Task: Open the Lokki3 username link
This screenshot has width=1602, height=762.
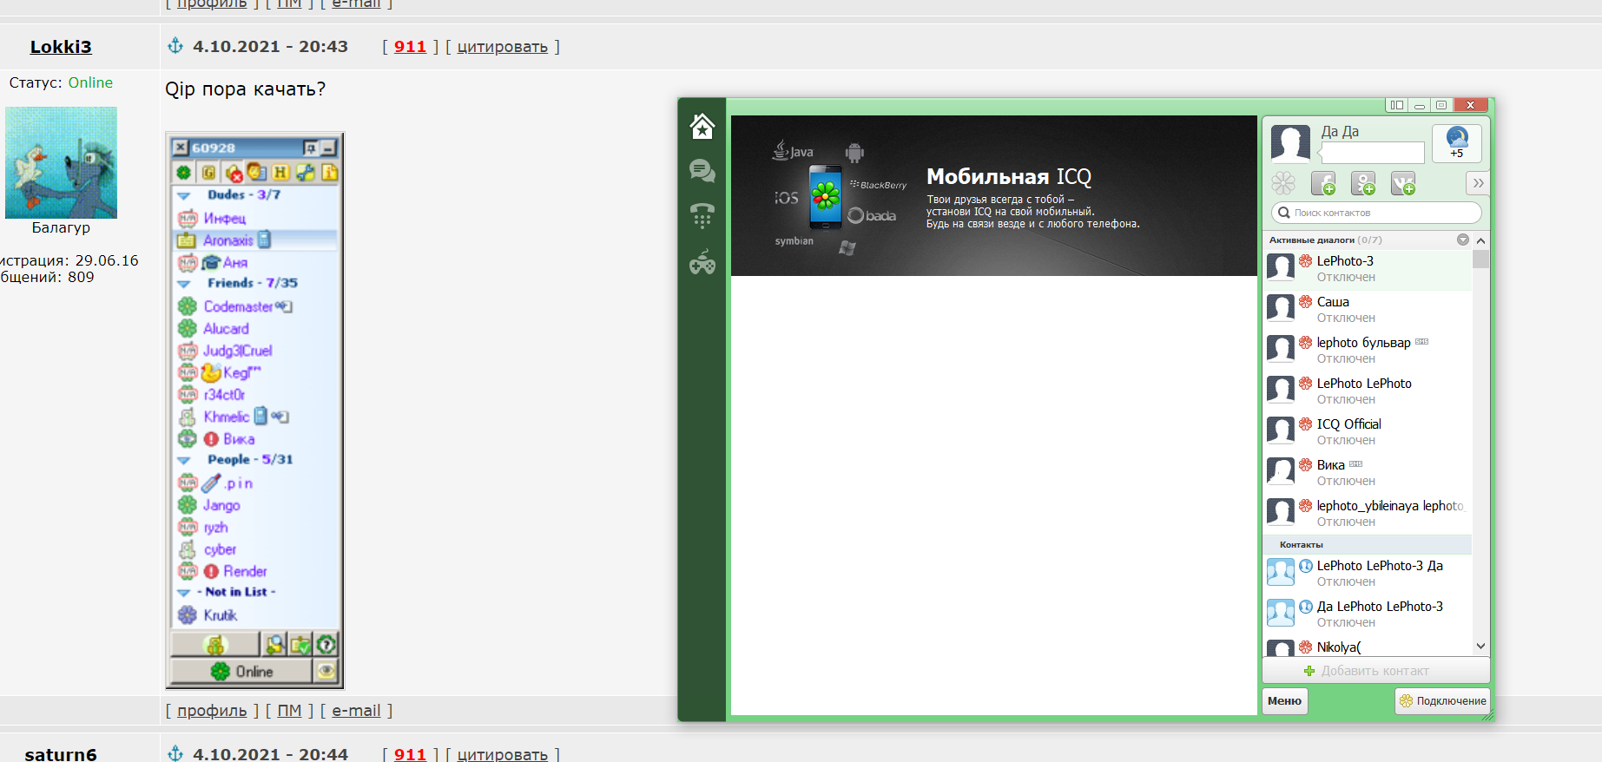Action: point(61,47)
